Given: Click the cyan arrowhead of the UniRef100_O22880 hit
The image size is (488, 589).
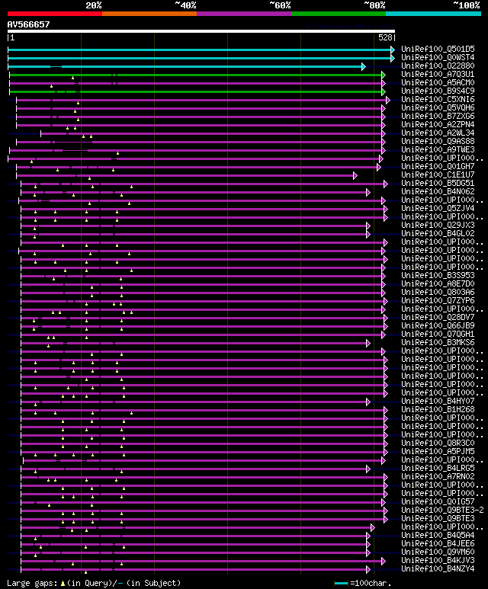Looking at the screenshot, I should click(x=363, y=66).
